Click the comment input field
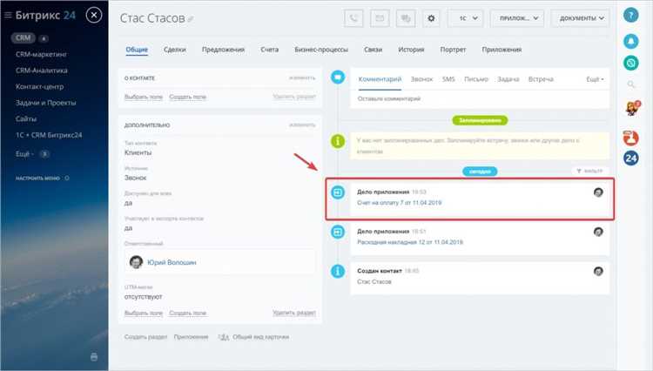 (x=480, y=99)
